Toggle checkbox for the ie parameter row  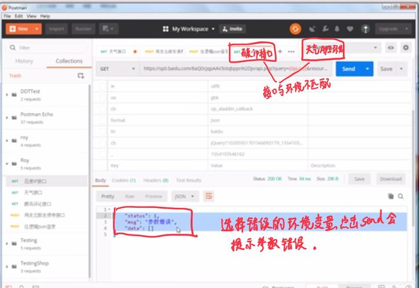pos(102,86)
